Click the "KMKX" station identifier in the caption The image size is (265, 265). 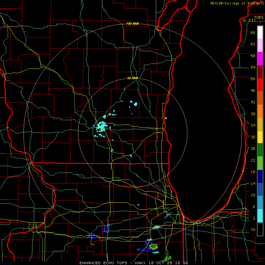tap(141, 263)
